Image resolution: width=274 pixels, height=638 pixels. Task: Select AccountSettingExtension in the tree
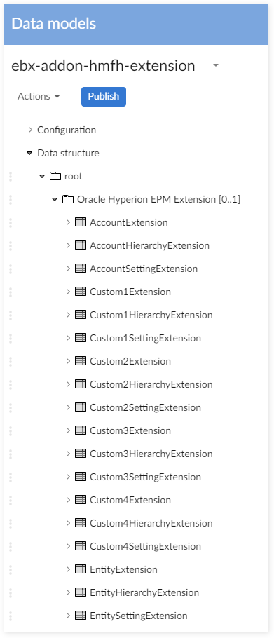[x=144, y=269]
